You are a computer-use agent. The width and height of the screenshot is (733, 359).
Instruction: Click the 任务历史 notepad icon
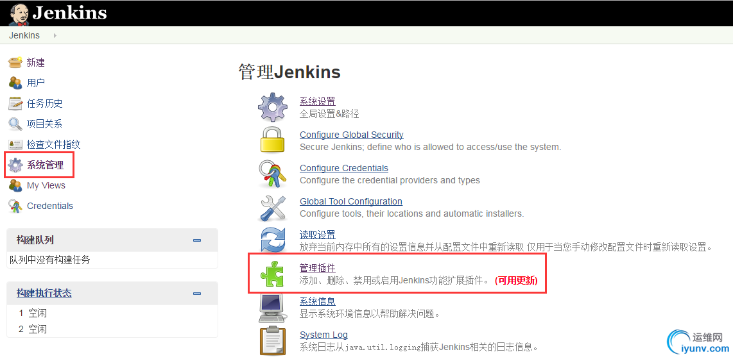(15, 104)
